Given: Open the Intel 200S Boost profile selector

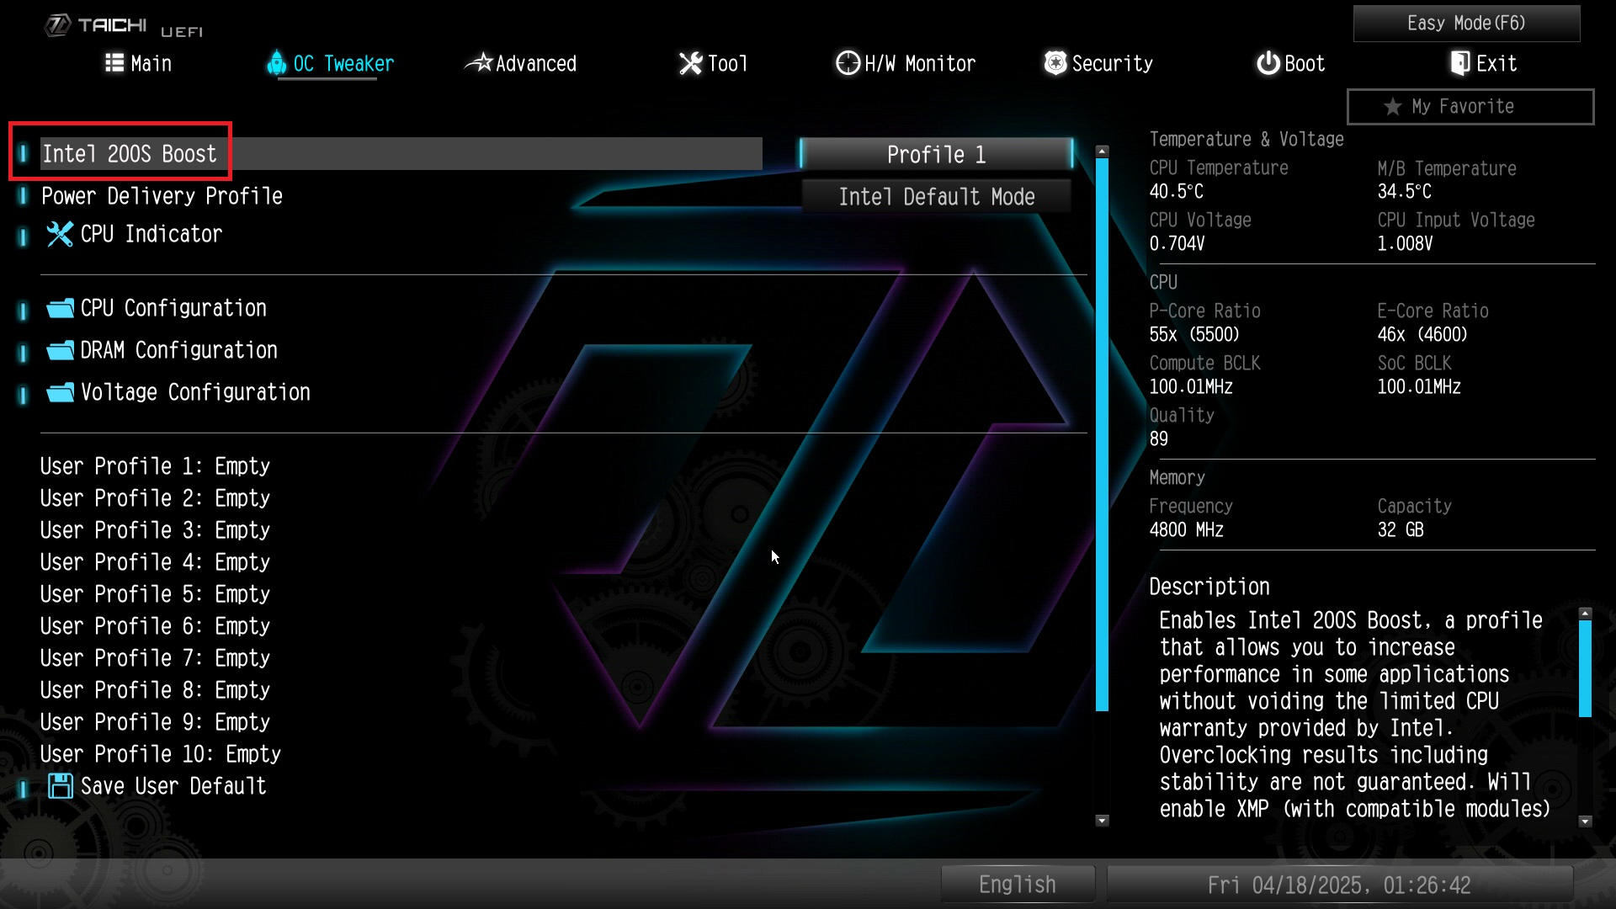Looking at the screenshot, I should point(935,154).
